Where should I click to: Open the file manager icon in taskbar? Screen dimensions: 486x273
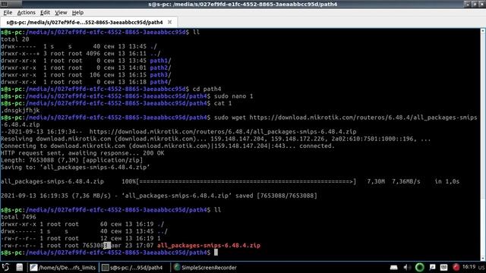pos(20,267)
